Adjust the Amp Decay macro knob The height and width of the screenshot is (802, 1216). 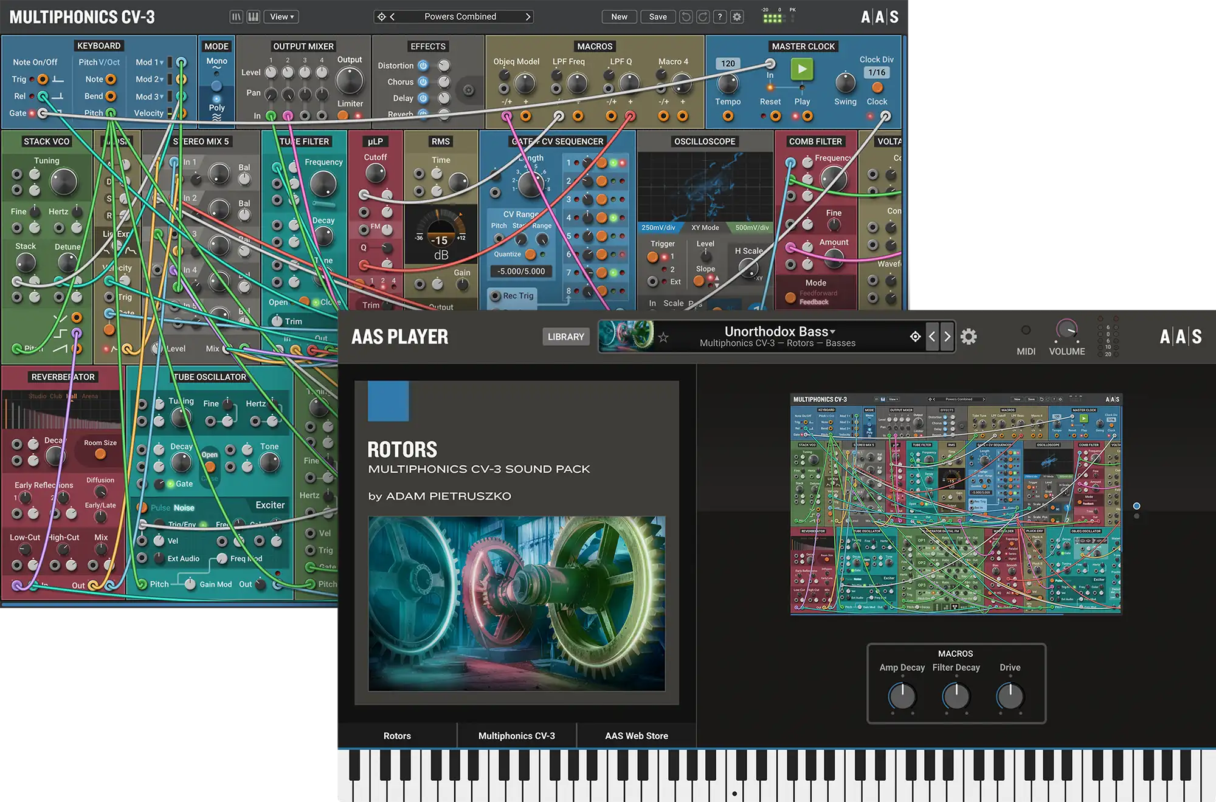tap(902, 696)
